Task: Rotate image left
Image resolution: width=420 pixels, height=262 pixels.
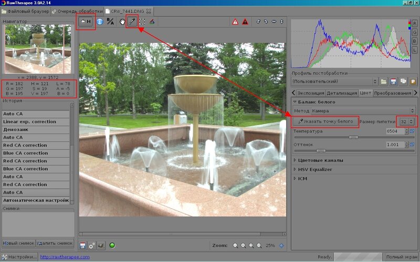Action: (258, 21)
